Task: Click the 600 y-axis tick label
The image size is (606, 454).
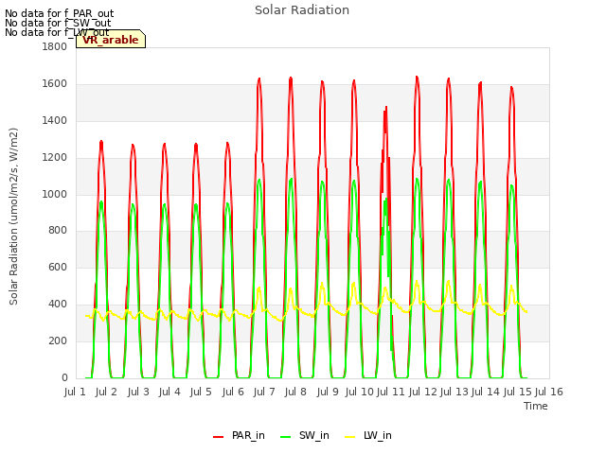Action: point(58,267)
